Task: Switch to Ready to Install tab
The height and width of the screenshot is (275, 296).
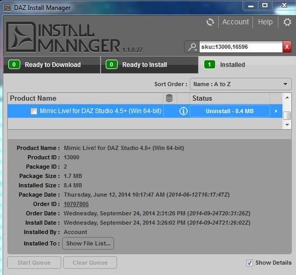Action: click(149, 65)
